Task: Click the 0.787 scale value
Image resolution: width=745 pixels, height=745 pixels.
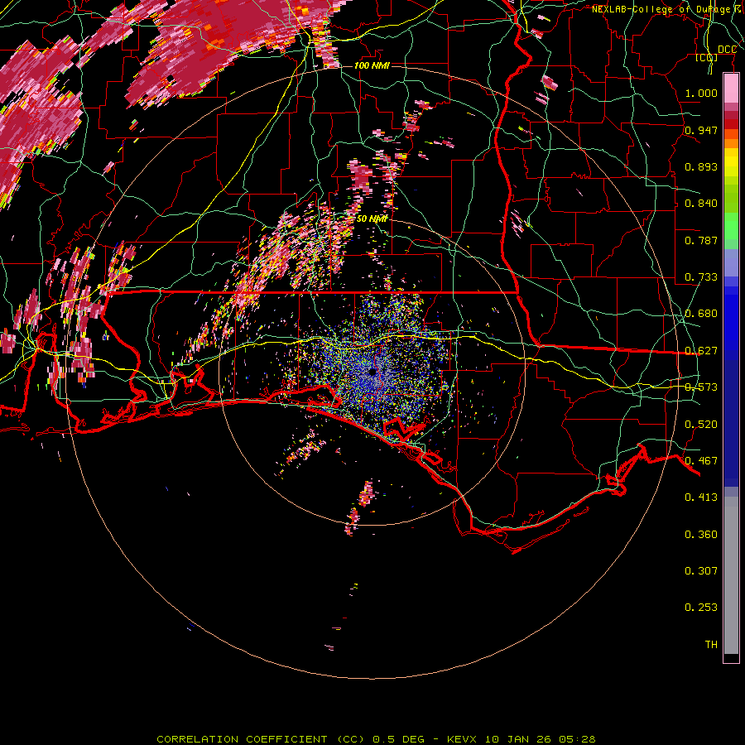Action: pos(701,240)
